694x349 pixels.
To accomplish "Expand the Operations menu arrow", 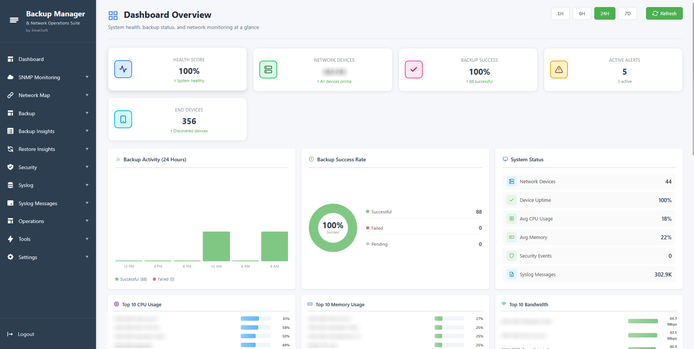I will point(87,221).
